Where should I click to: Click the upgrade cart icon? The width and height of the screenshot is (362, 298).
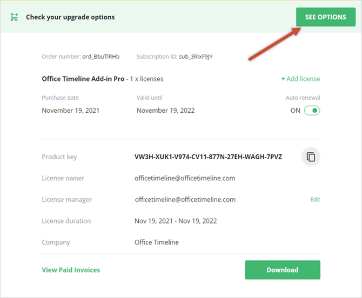(x=15, y=17)
